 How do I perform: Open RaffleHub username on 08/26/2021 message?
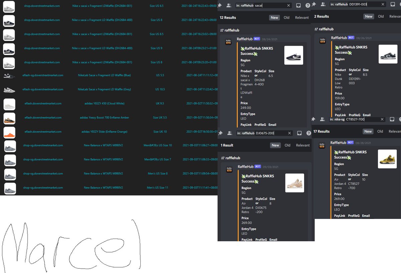339,38
